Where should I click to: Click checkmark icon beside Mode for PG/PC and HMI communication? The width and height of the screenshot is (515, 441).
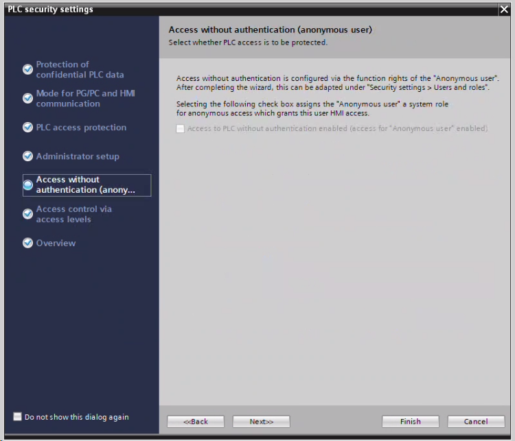point(28,98)
